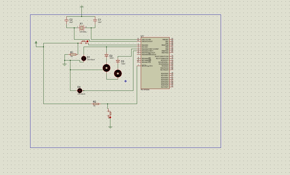The width and height of the screenshot is (290, 175).
Task: Select capacitor C2 symbol
Action: click(67, 21)
